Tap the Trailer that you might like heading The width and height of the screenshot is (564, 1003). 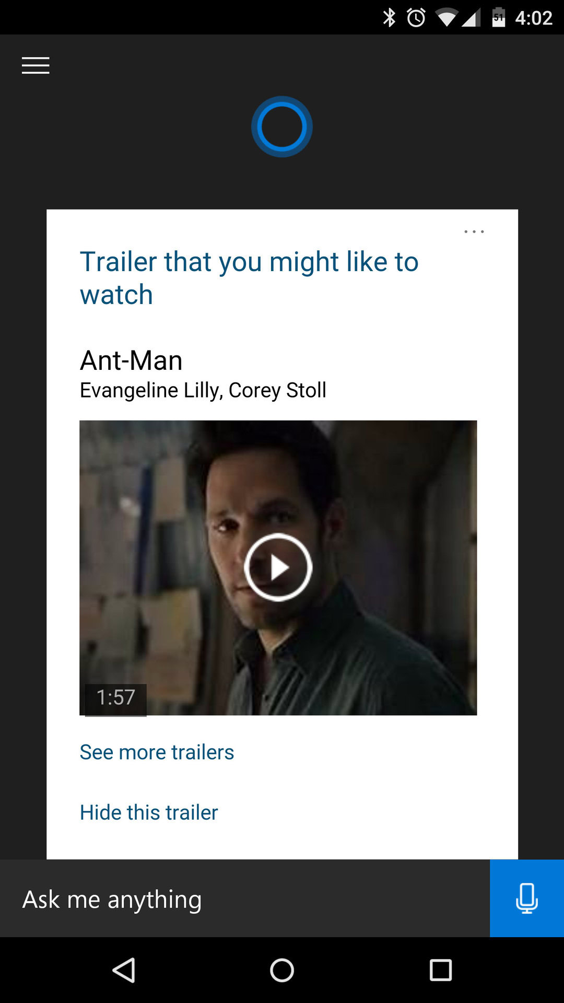coord(249,278)
